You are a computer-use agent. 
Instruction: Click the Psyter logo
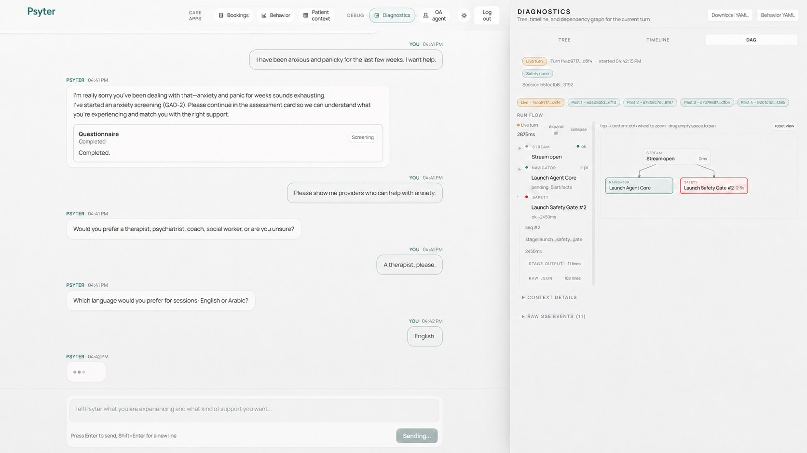coord(41,12)
